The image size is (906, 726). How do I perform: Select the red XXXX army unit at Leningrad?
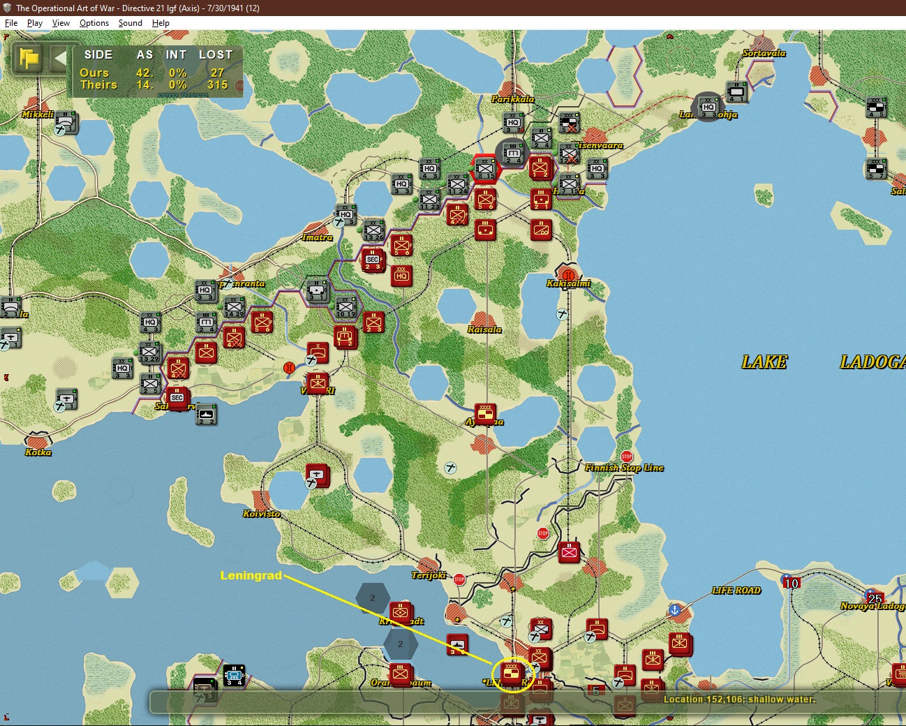coord(512,674)
